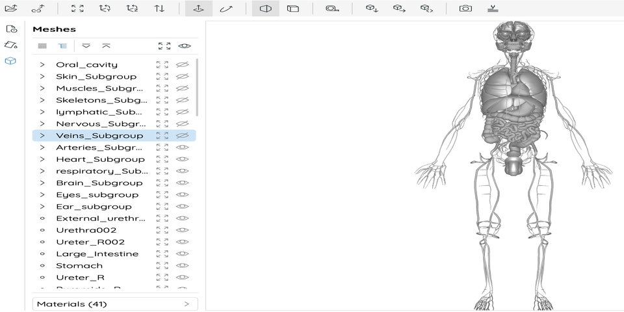This screenshot has height=312, width=624.
Task: Expand the Materials (41) section
Action: point(114,304)
